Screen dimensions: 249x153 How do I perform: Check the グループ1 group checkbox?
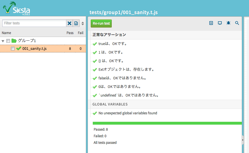[8, 41]
